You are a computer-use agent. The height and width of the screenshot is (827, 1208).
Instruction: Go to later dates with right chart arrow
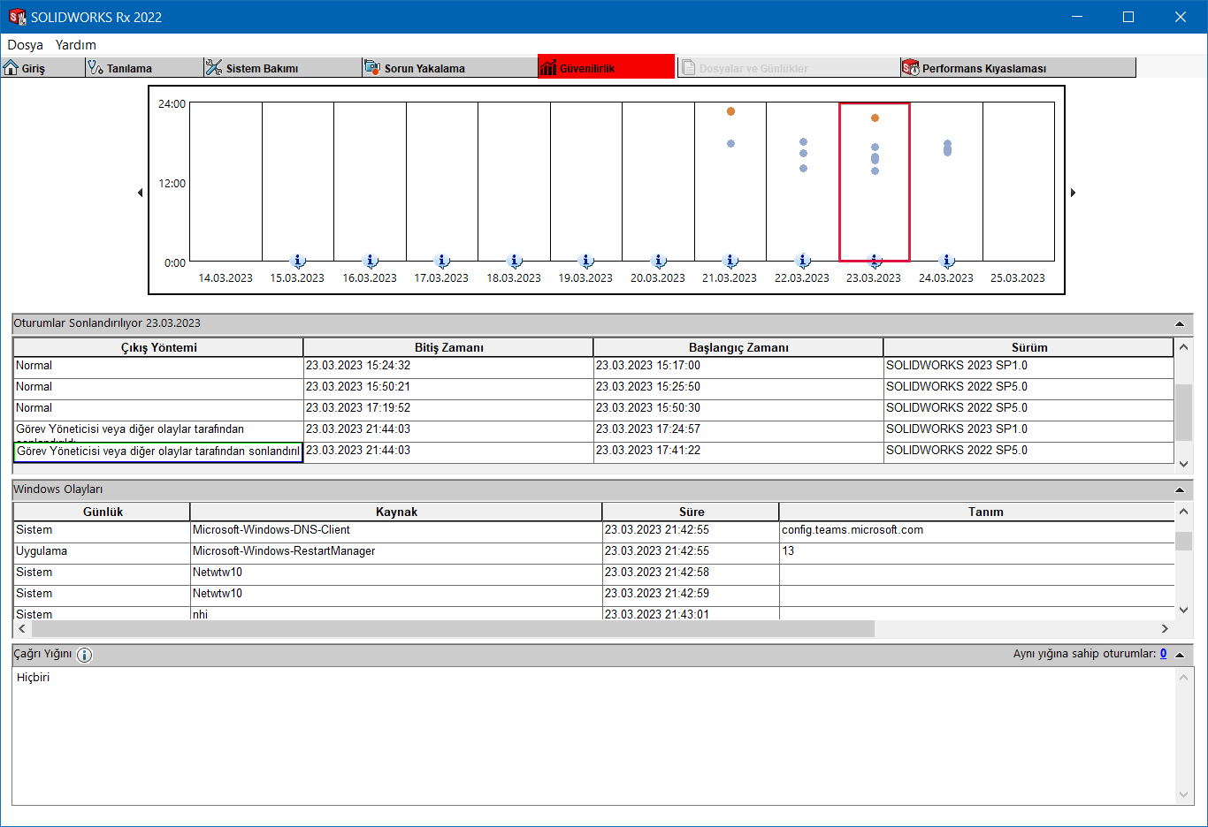click(1073, 193)
